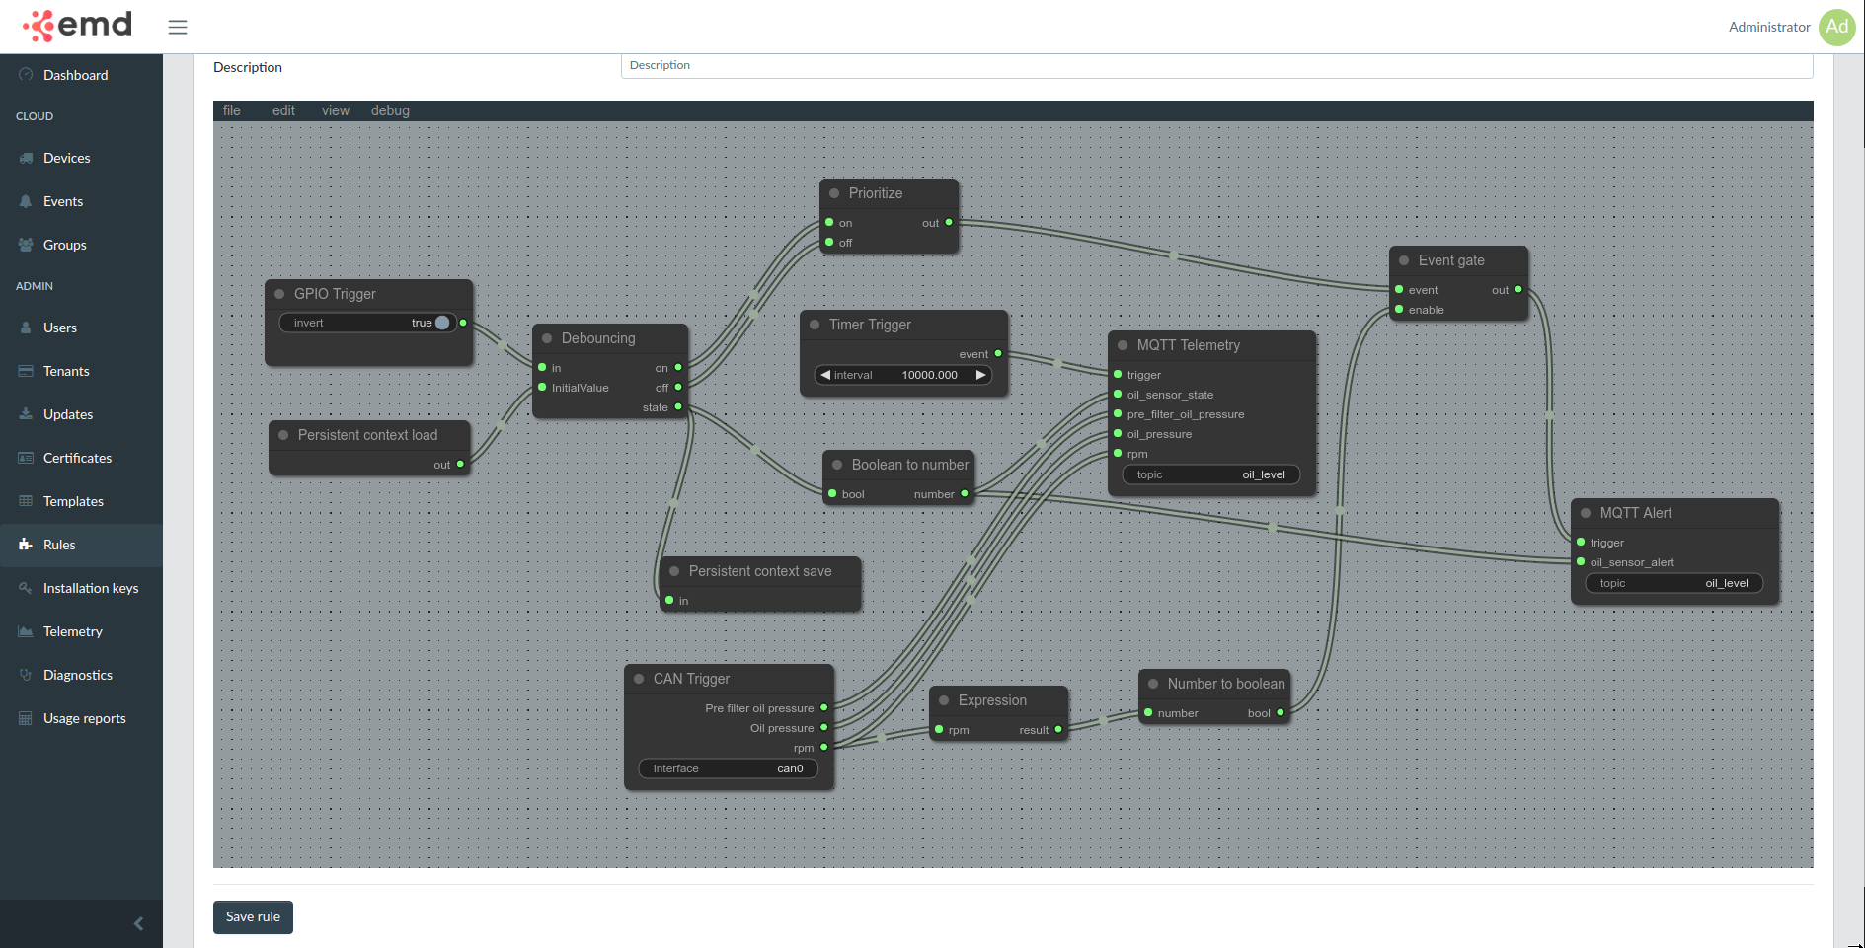Open the debug menu
Viewport: 1865px width, 948px height.
pyautogui.click(x=390, y=110)
